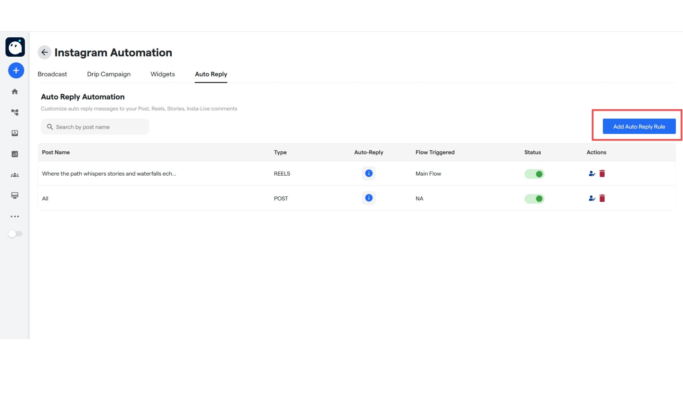Screen dimensions: 683x395
Task: View auto-reply info for REELS row
Action: tap(369, 173)
